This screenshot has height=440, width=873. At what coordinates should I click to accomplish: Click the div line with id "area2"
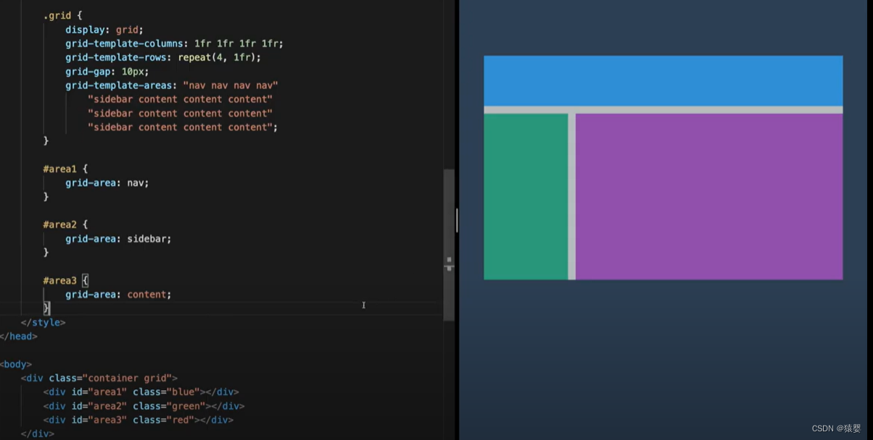click(144, 406)
